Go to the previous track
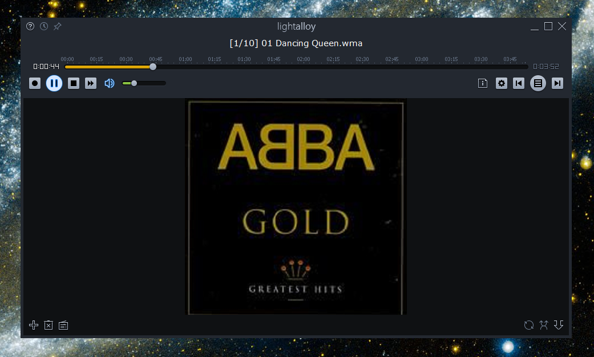The width and height of the screenshot is (594, 357). point(519,83)
